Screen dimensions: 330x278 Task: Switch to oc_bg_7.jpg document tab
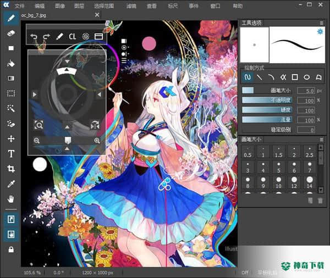[34, 15]
